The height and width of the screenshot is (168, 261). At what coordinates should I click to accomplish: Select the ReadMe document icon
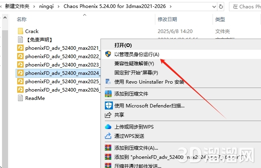pos(20,98)
